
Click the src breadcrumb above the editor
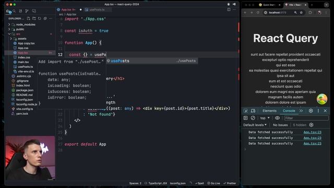coord(61,14)
